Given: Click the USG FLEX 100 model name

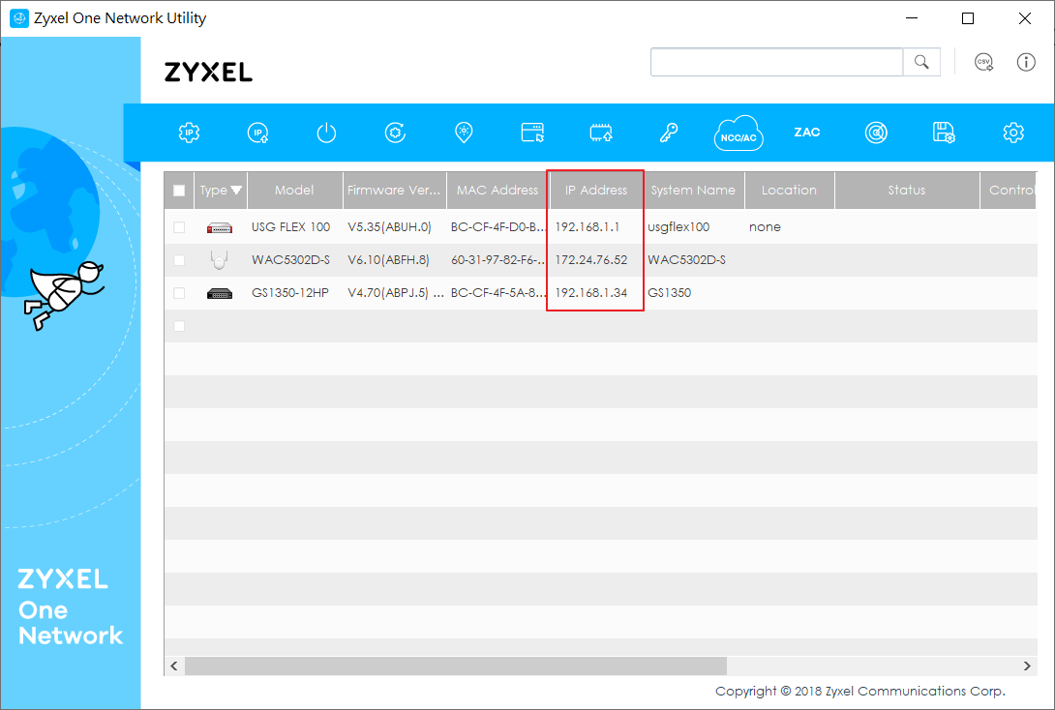Looking at the screenshot, I should [290, 227].
